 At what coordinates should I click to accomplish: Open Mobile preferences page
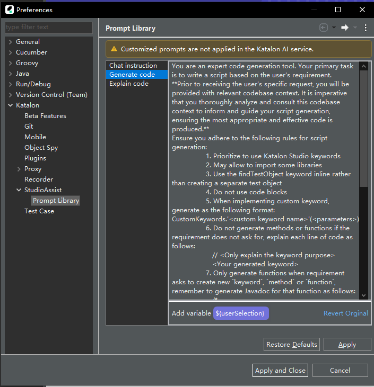click(35, 137)
